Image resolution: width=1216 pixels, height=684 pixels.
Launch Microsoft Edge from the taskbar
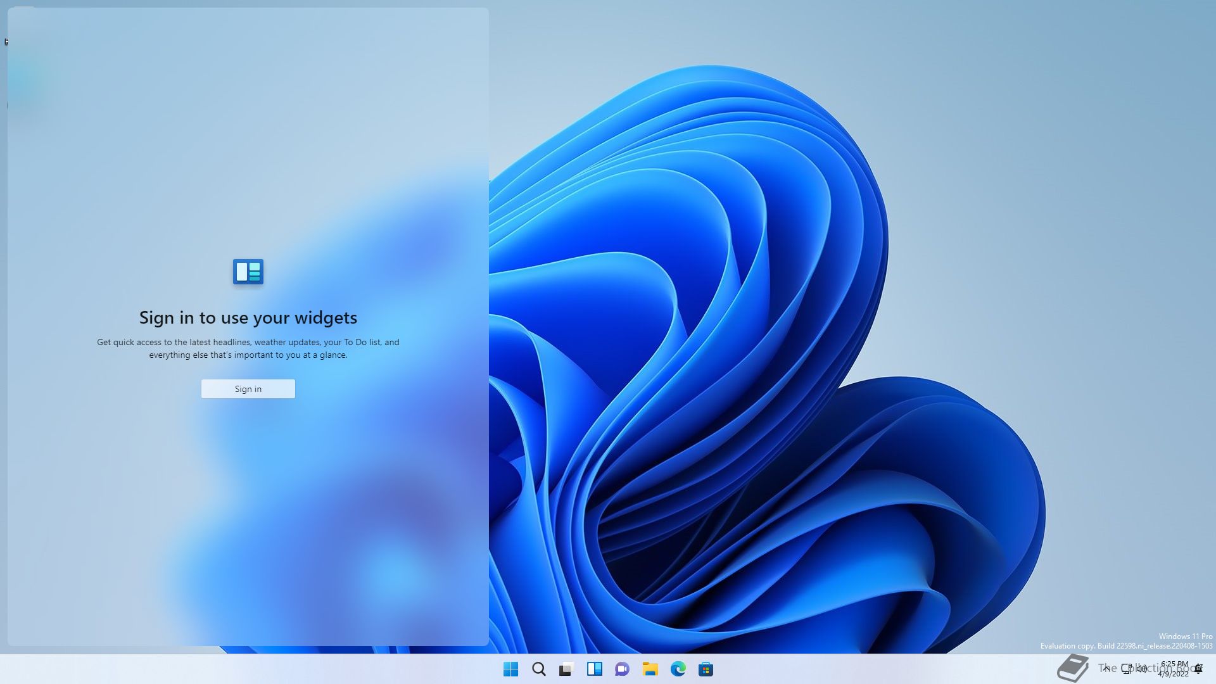(678, 669)
